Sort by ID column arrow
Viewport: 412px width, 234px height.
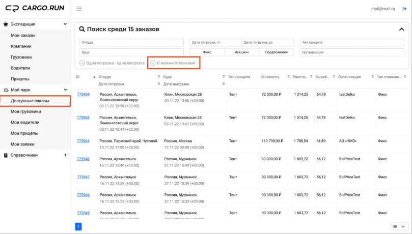94,77
